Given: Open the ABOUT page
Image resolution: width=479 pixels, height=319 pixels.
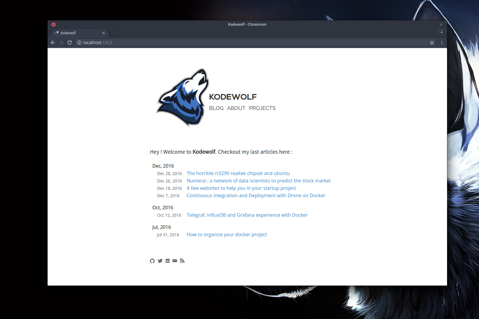Looking at the screenshot, I should (236, 108).
